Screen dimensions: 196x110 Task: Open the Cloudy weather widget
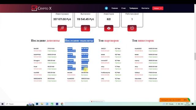168,104
